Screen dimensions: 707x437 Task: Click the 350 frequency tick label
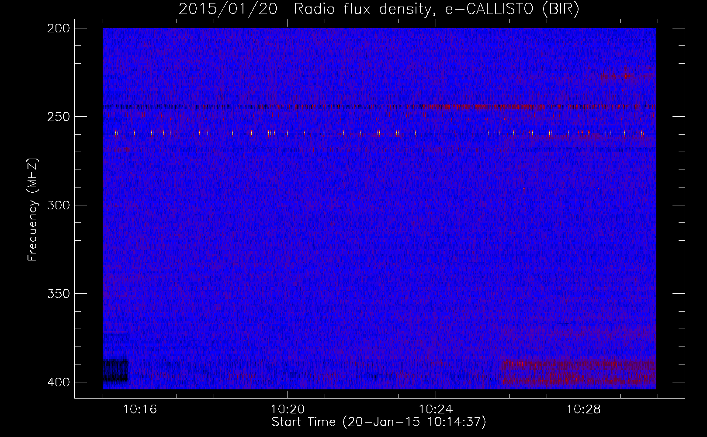point(59,294)
